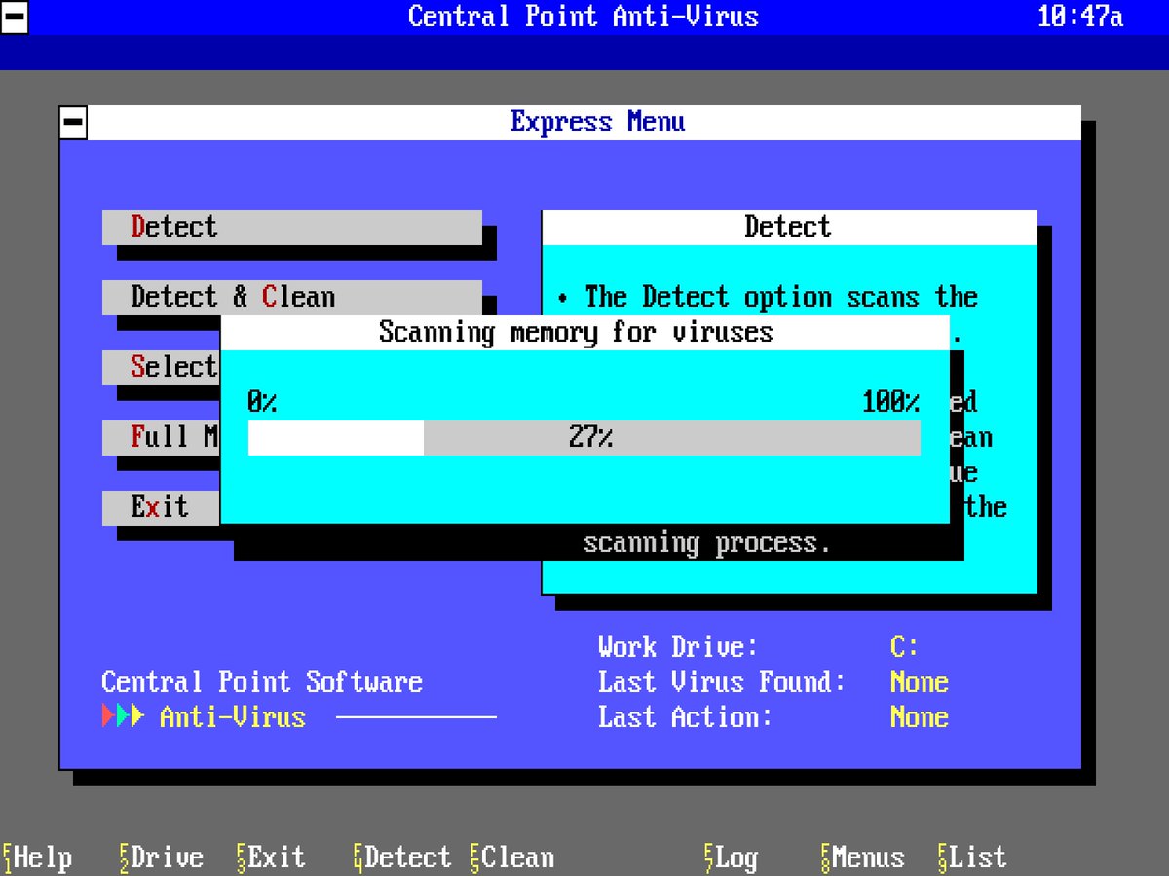Select F5 Clean in the function key bar
This screenshot has width=1169, height=876.
[x=512, y=858]
